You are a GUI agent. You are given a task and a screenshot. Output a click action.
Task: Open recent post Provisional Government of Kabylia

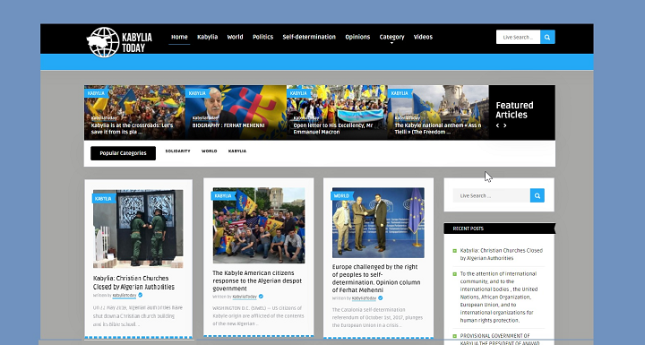click(500, 340)
